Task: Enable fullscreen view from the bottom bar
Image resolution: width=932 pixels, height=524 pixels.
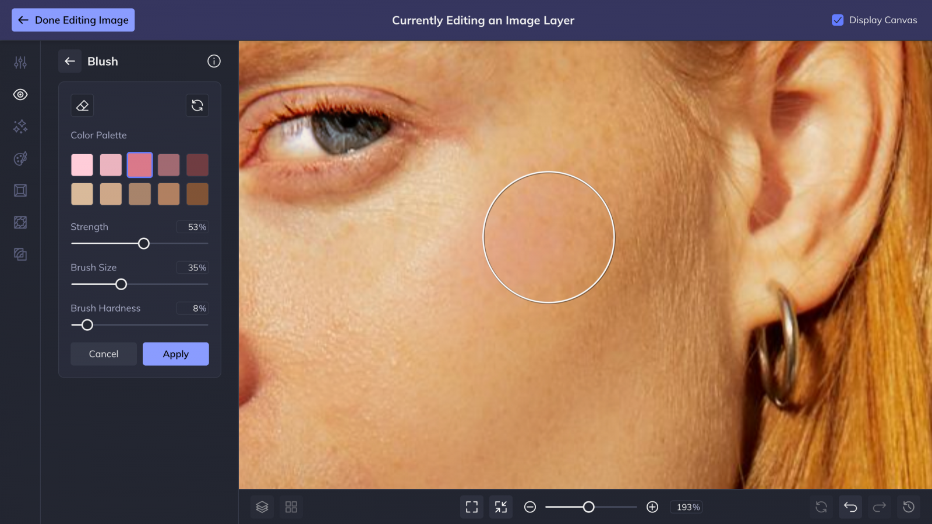Action: pos(471,507)
